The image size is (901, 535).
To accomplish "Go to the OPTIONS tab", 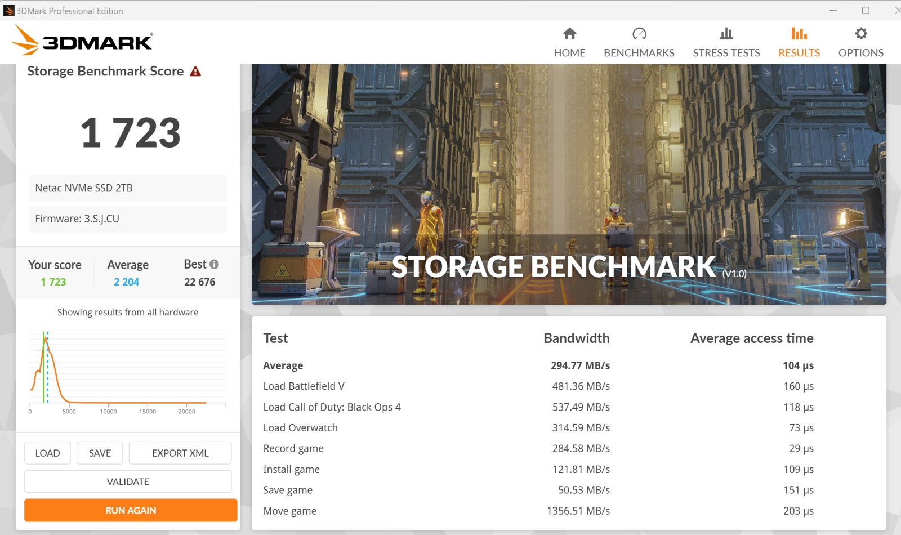I will [861, 42].
